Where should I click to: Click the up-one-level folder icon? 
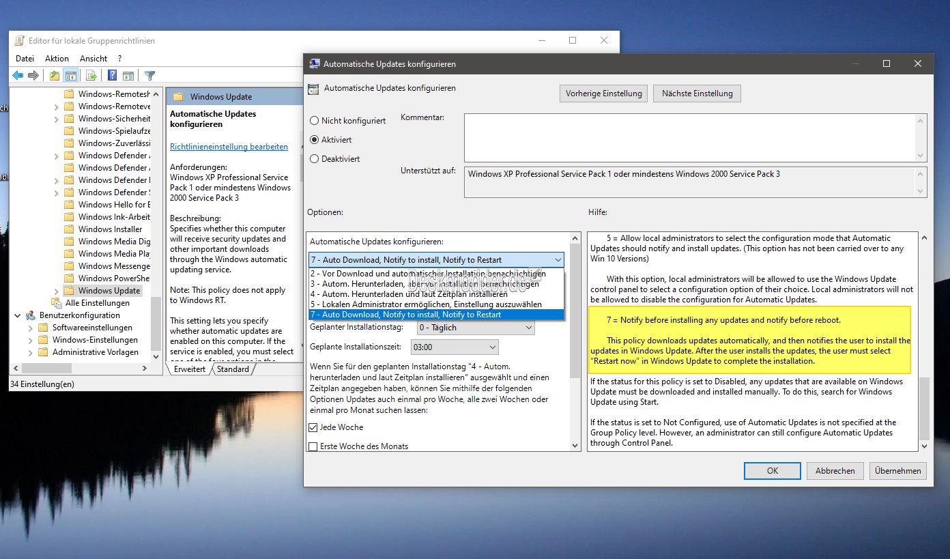54,76
